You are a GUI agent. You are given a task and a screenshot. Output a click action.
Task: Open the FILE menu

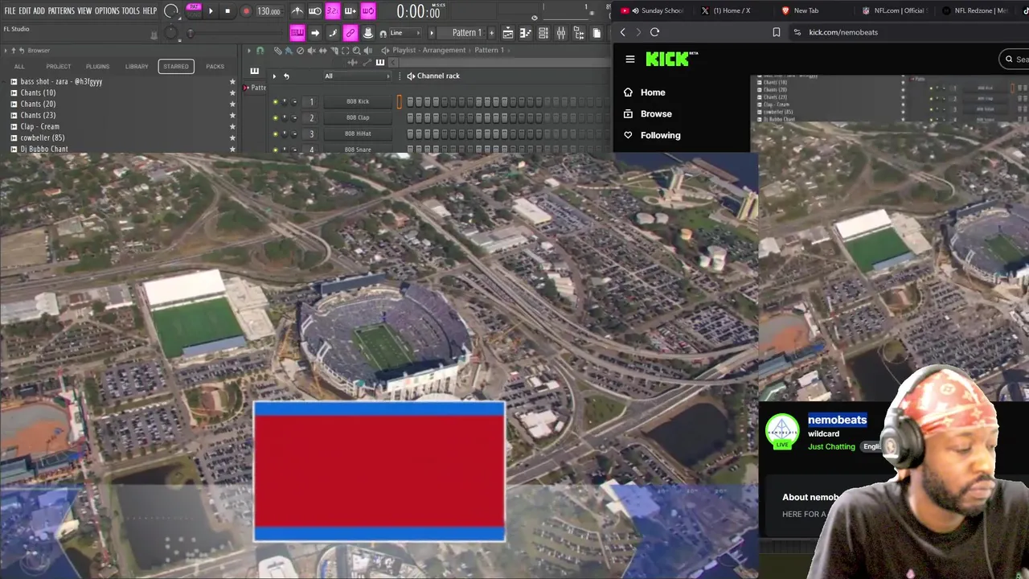coord(10,10)
